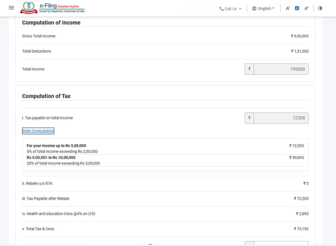Click the Total Income amount field
Viewport: 336px width, 246px height.
click(x=281, y=69)
